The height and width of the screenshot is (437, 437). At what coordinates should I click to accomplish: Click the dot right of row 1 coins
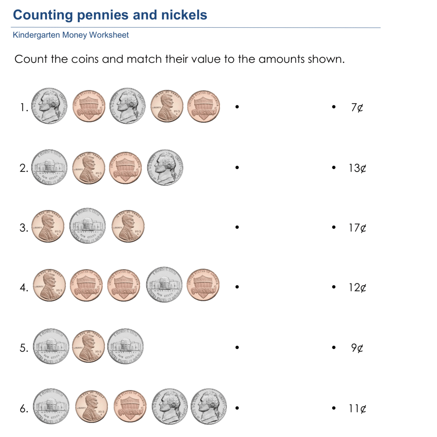(x=237, y=107)
